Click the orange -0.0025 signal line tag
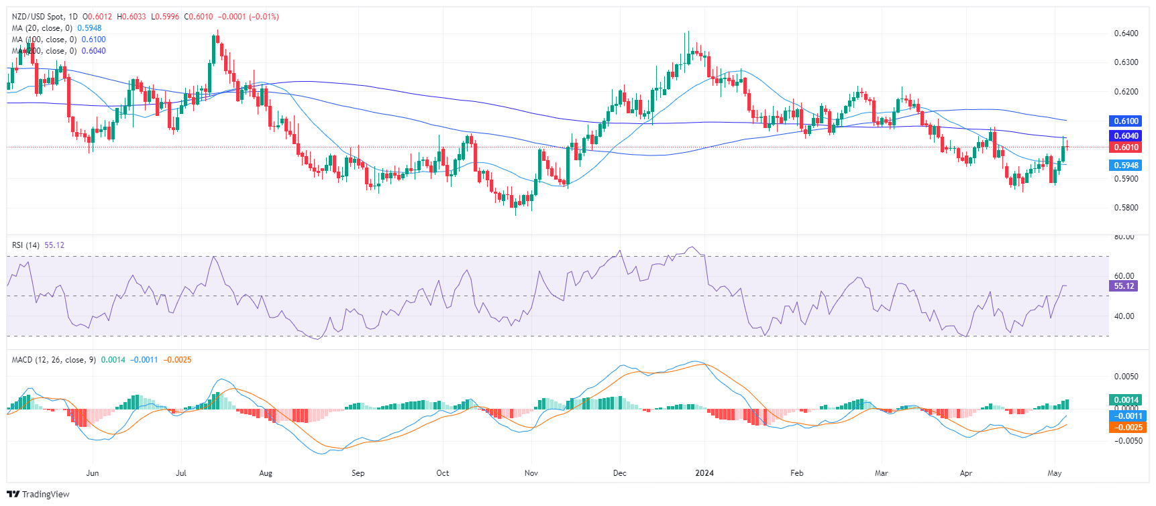 [x=1126, y=428]
